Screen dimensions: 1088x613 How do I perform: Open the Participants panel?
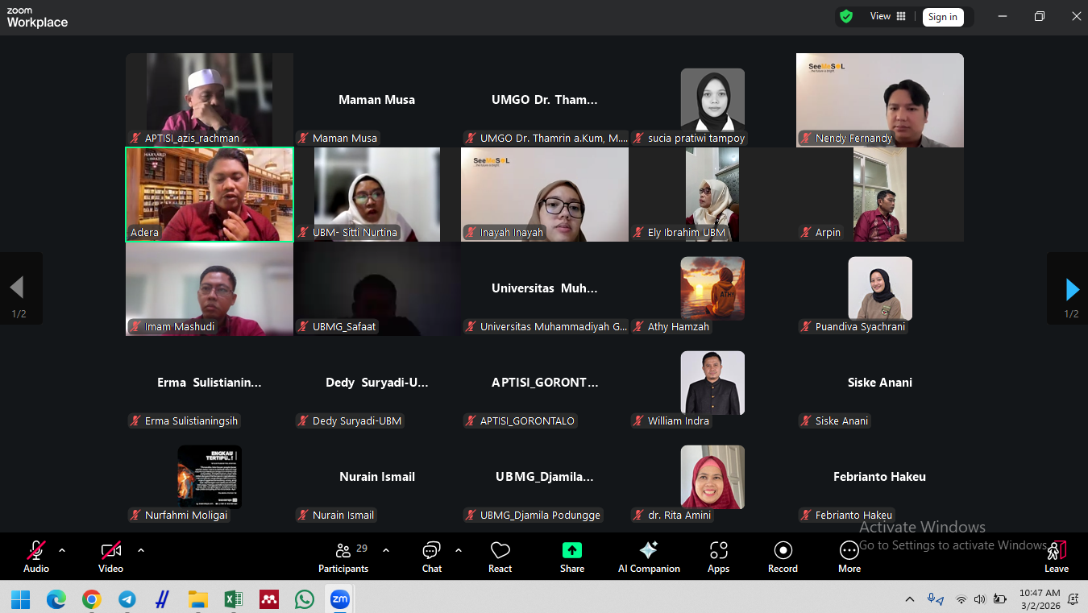343,557
